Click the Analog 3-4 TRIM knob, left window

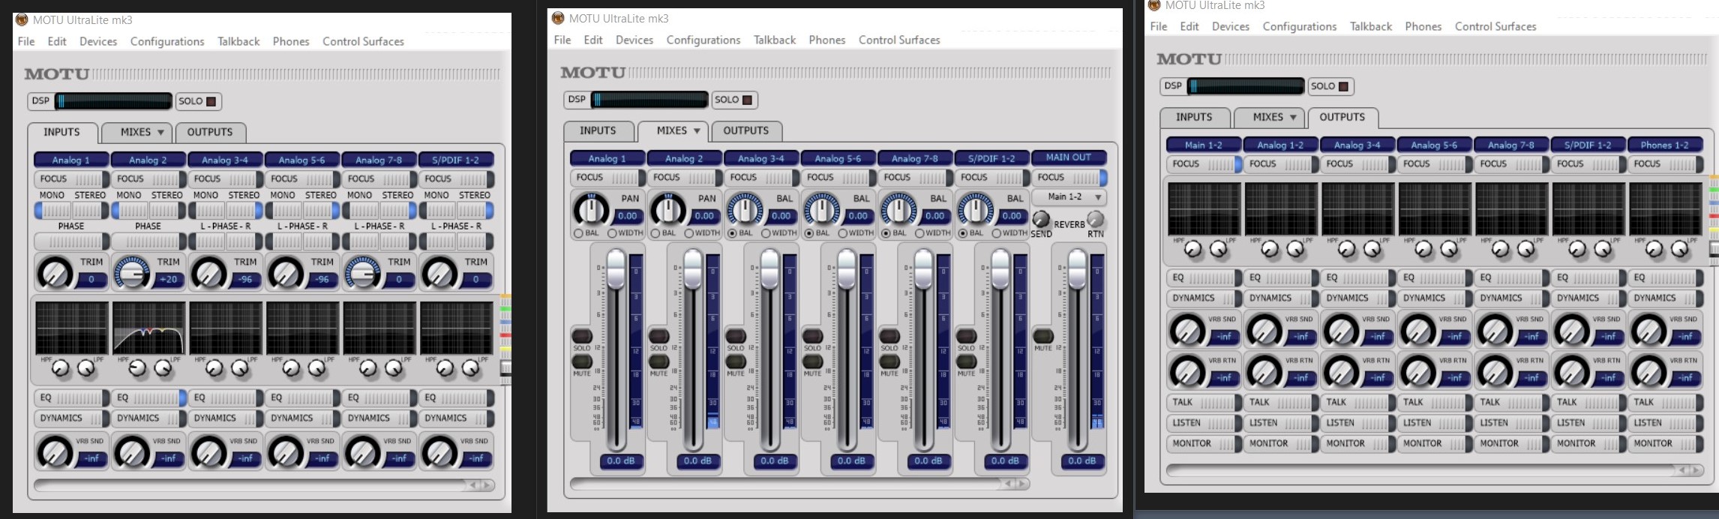pyautogui.click(x=208, y=273)
